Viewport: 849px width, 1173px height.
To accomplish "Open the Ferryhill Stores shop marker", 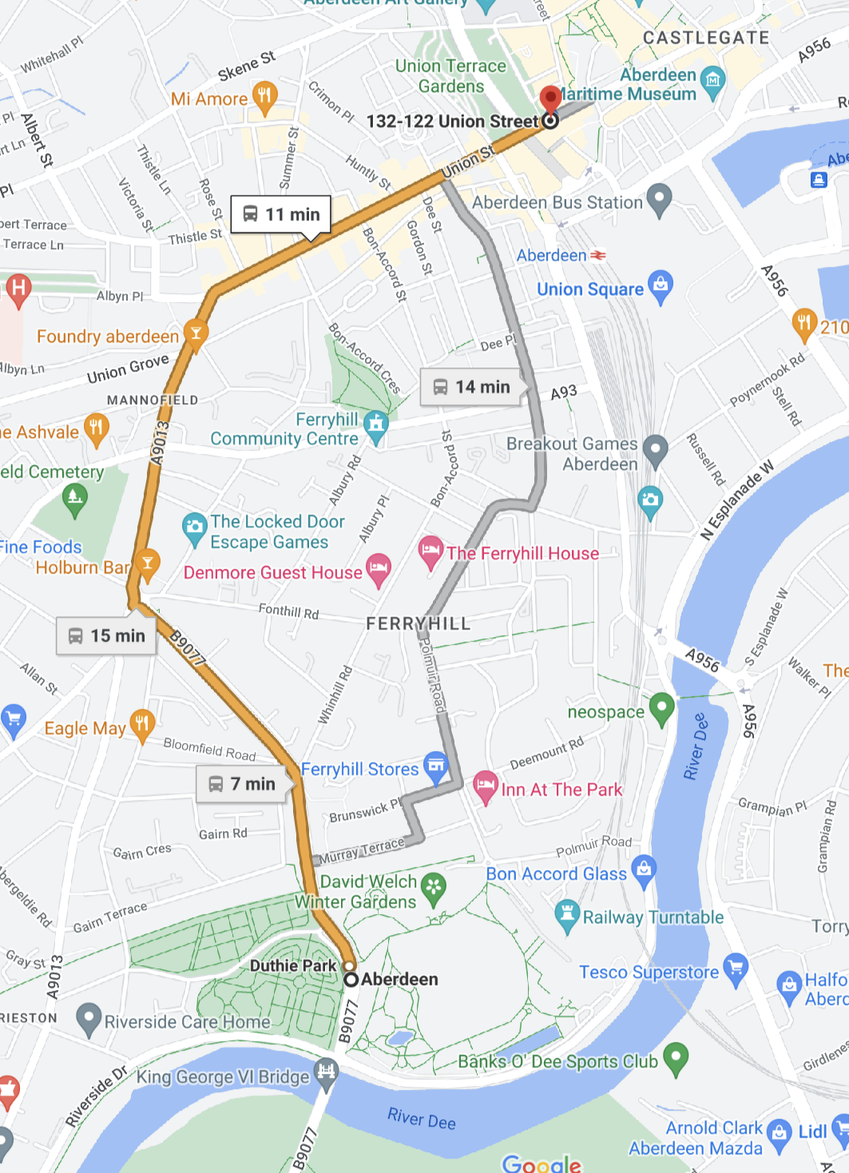I will click(436, 767).
